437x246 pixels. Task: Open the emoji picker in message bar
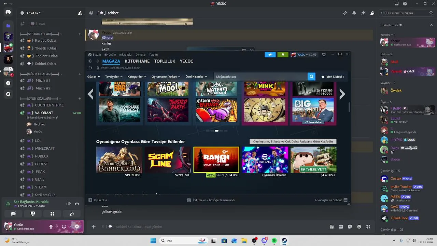tap(359, 227)
